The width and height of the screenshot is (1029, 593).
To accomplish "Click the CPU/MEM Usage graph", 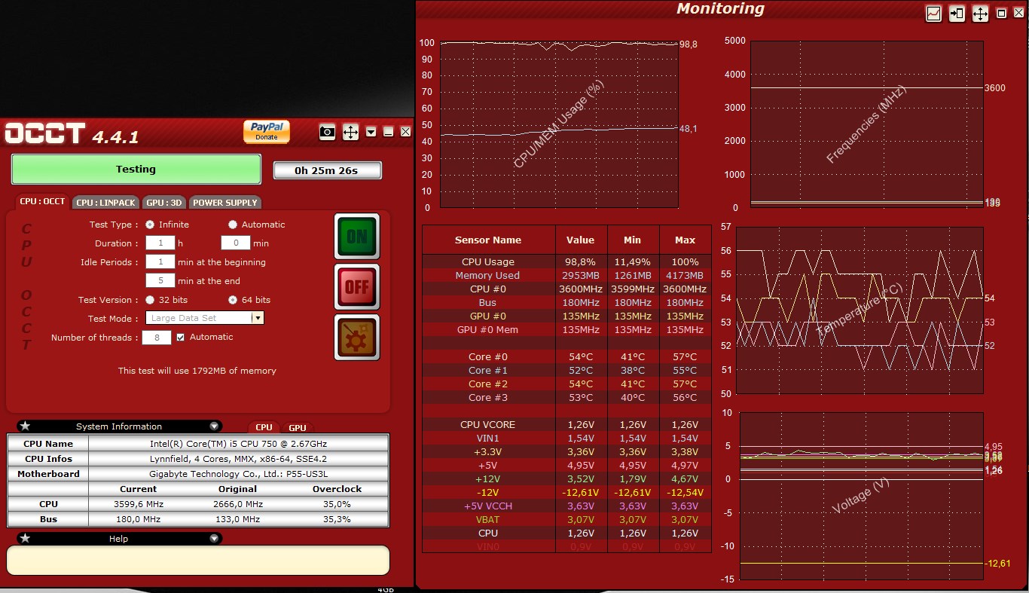I will tap(559, 124).
